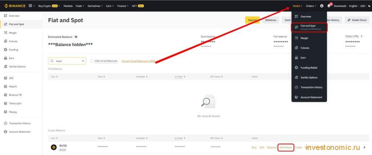Viewport: 372px width, 155px height.
Task: Click the BUSD underlined ticker link
Action: click(62, 150)
